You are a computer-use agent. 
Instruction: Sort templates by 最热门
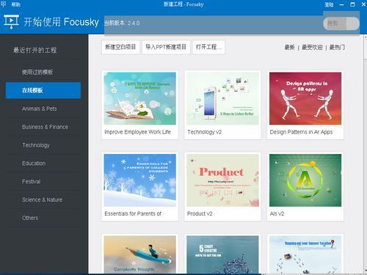pyautogui.click(x=337, y=47)
